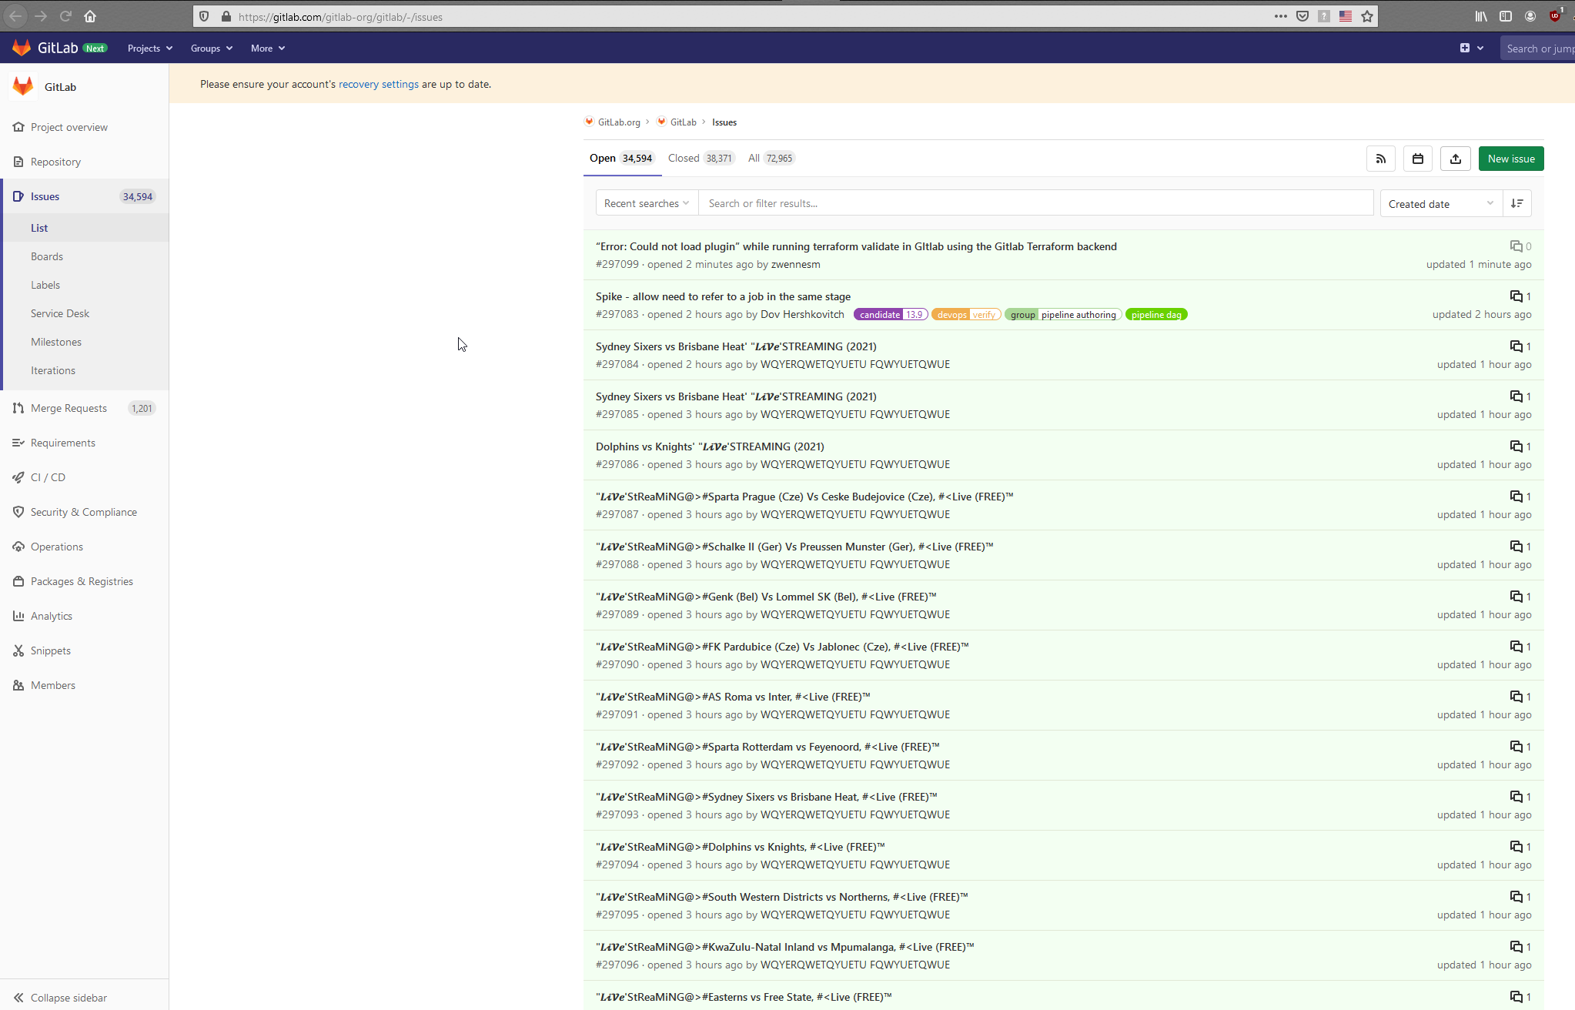Open the Recent searches dropdown
Screen dimensions: 1575x1010
pos(646,203)
